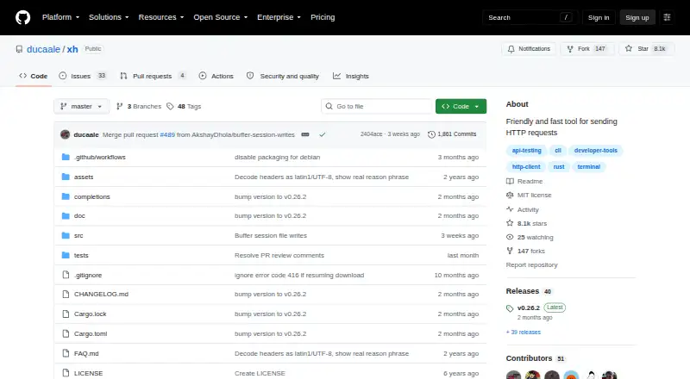Click the tag icon beside v0.26.2
The width and height of the screenshot is (690, 379).
point(510,308)
